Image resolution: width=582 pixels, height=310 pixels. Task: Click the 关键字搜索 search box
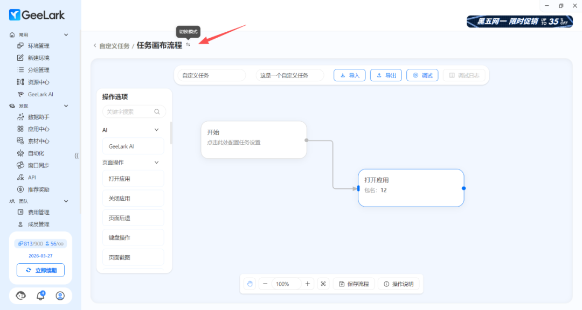point(134,111)
